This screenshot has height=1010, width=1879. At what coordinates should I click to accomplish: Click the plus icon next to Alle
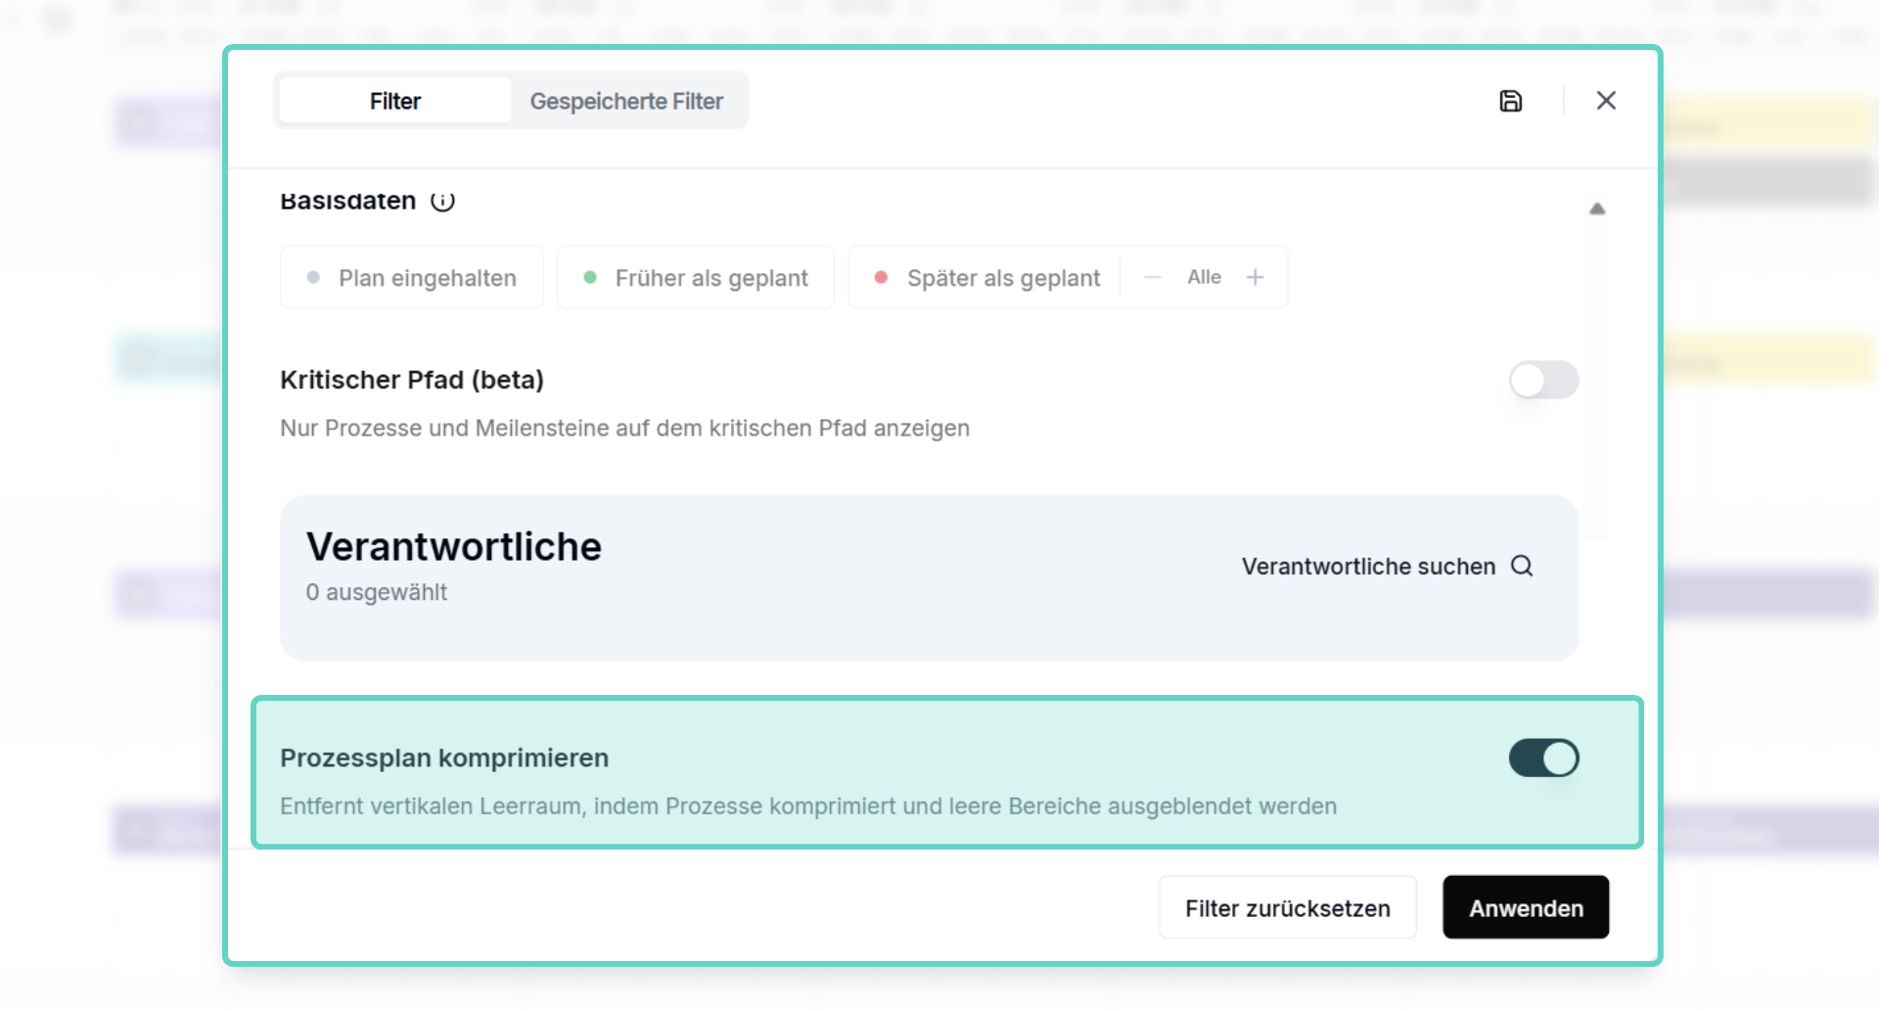click(x=1255, y=277)
